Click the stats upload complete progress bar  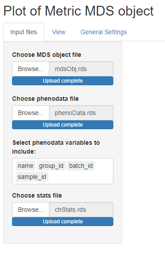(63, 222)
